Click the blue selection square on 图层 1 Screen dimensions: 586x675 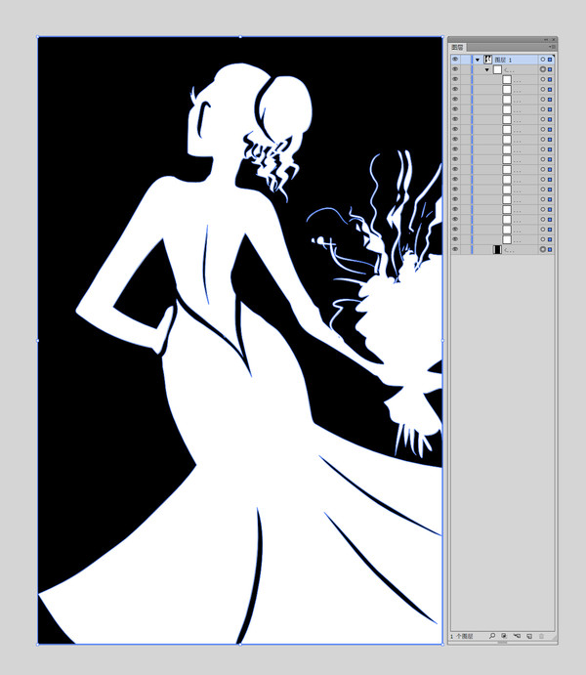pos(550,60)
